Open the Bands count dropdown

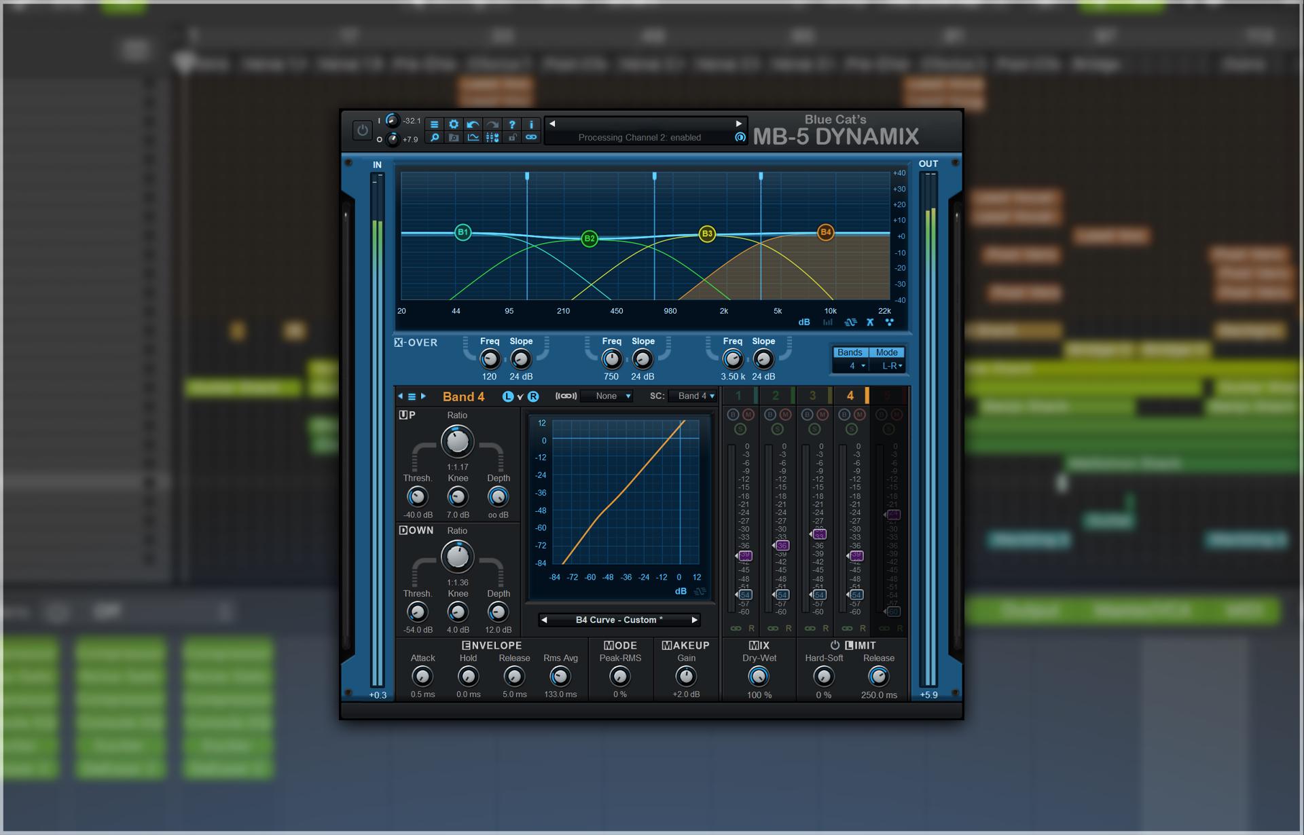(852, 365)
